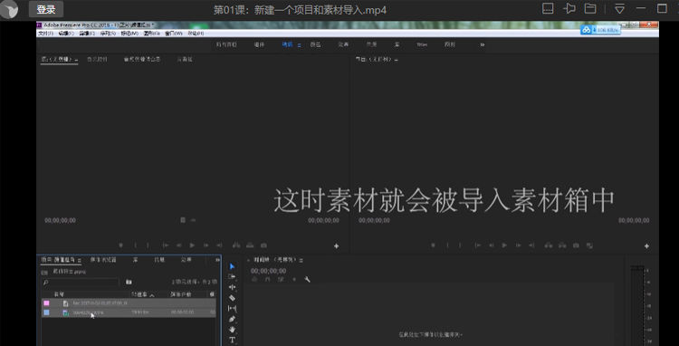Select the Slip tool
The width and height of the screenshot is (679, 346).
tap(232, 308)
